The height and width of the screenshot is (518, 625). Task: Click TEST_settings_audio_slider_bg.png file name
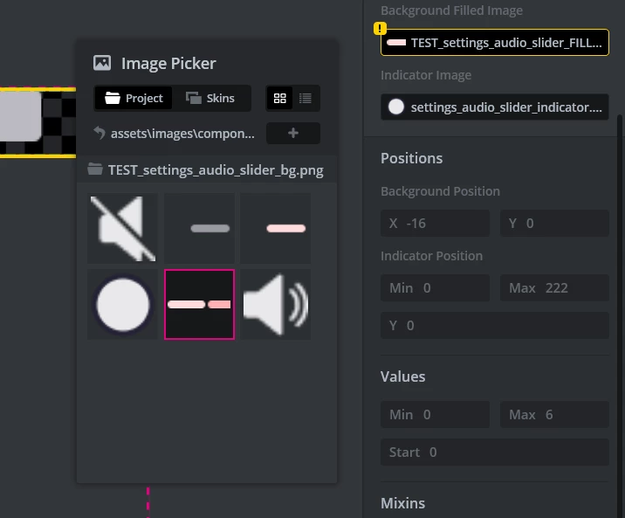(216, 170)
